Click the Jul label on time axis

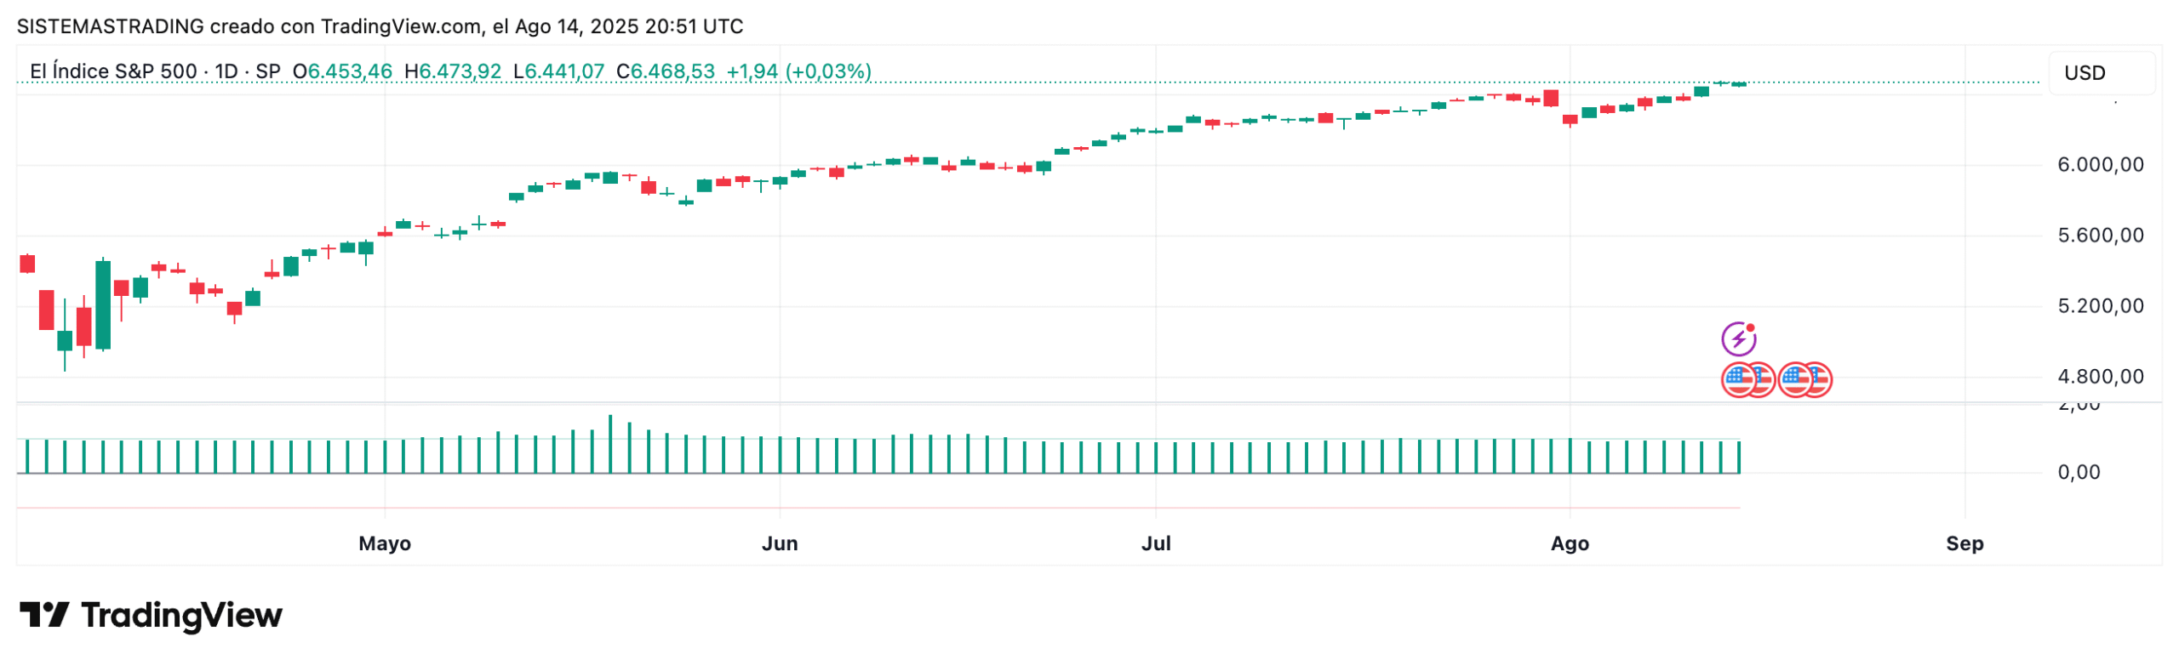[1155, 543]
